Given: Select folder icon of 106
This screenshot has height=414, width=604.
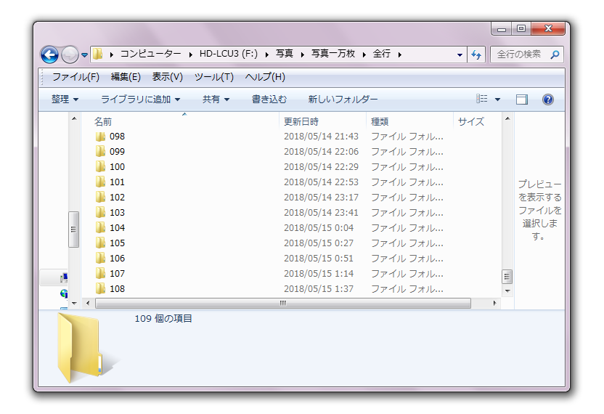Looking at the screenshot, I should tap(100, 259).
